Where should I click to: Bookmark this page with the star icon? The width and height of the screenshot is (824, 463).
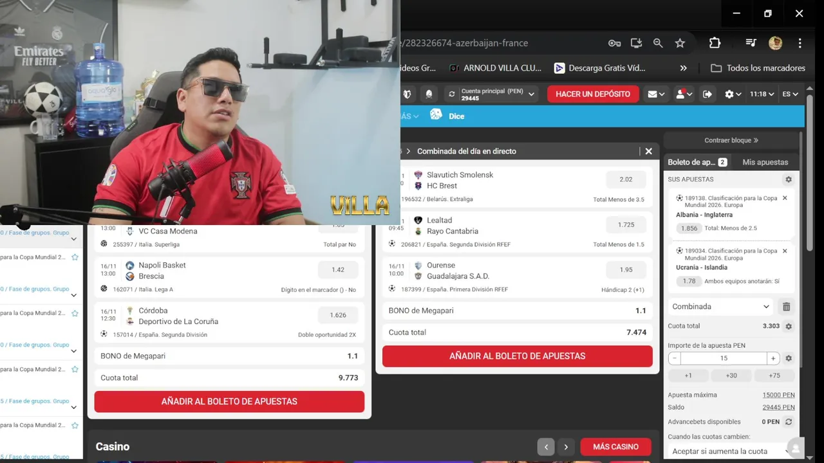tap(680, 43)
